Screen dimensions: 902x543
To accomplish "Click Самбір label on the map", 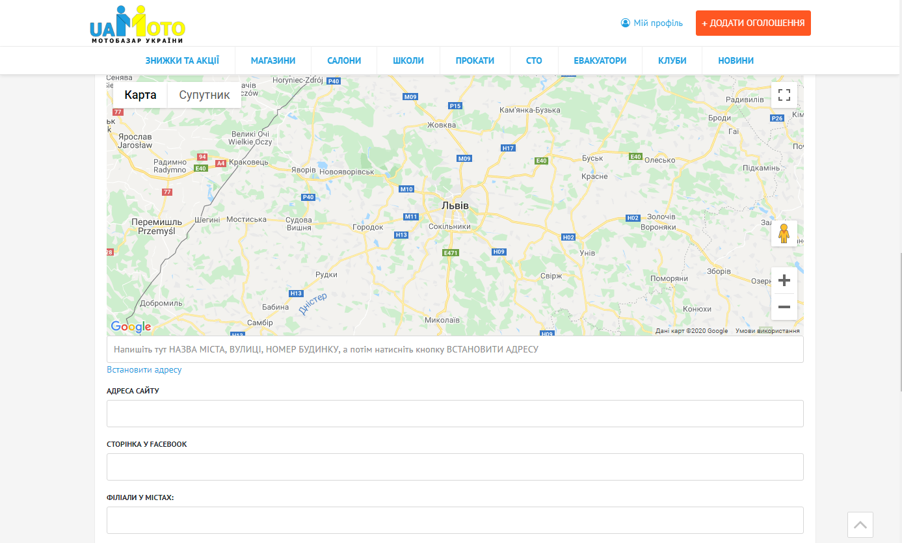I will [261, 323].
